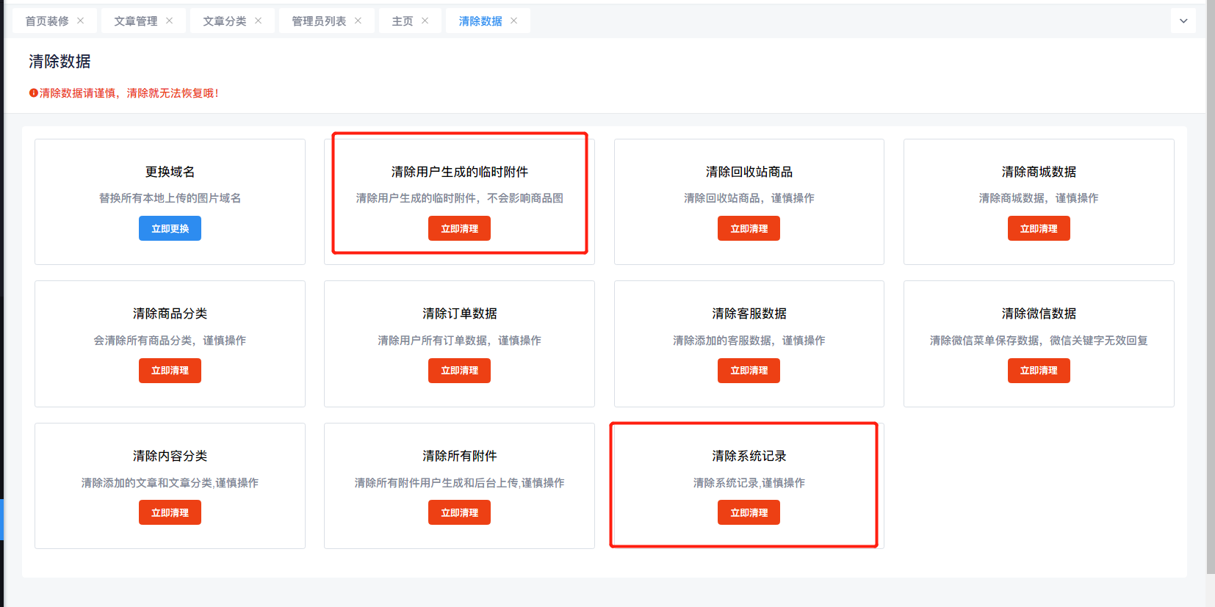Close the 主页 tab
The width and height of the screenshot is (1215, 607).
[x=425, y=21]
